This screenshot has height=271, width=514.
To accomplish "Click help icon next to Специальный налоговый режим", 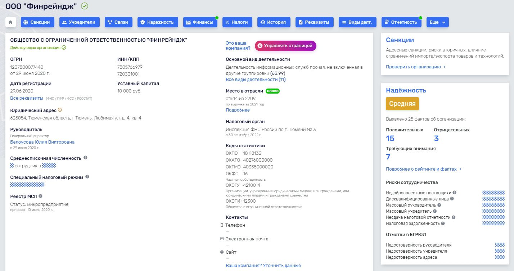I will (x=87, y=177).
